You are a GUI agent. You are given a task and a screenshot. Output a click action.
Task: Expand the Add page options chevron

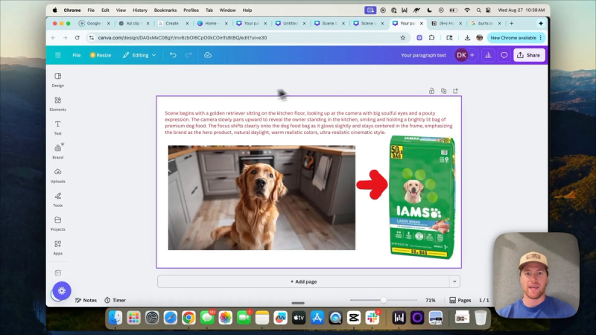coord(454,281)
